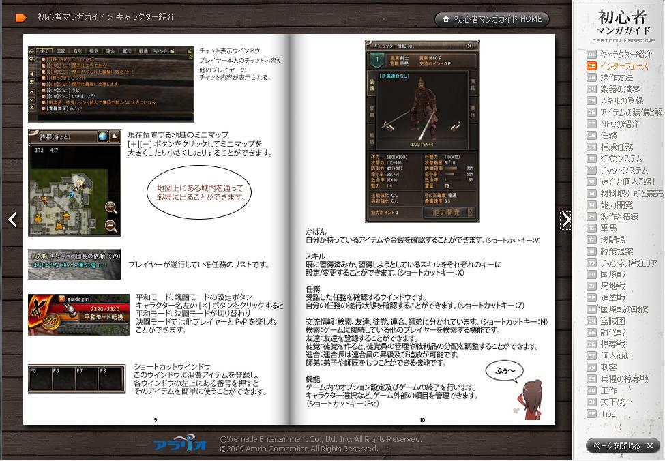
Task: Click the X on character info window image
Action: click(x=469, y=46)
